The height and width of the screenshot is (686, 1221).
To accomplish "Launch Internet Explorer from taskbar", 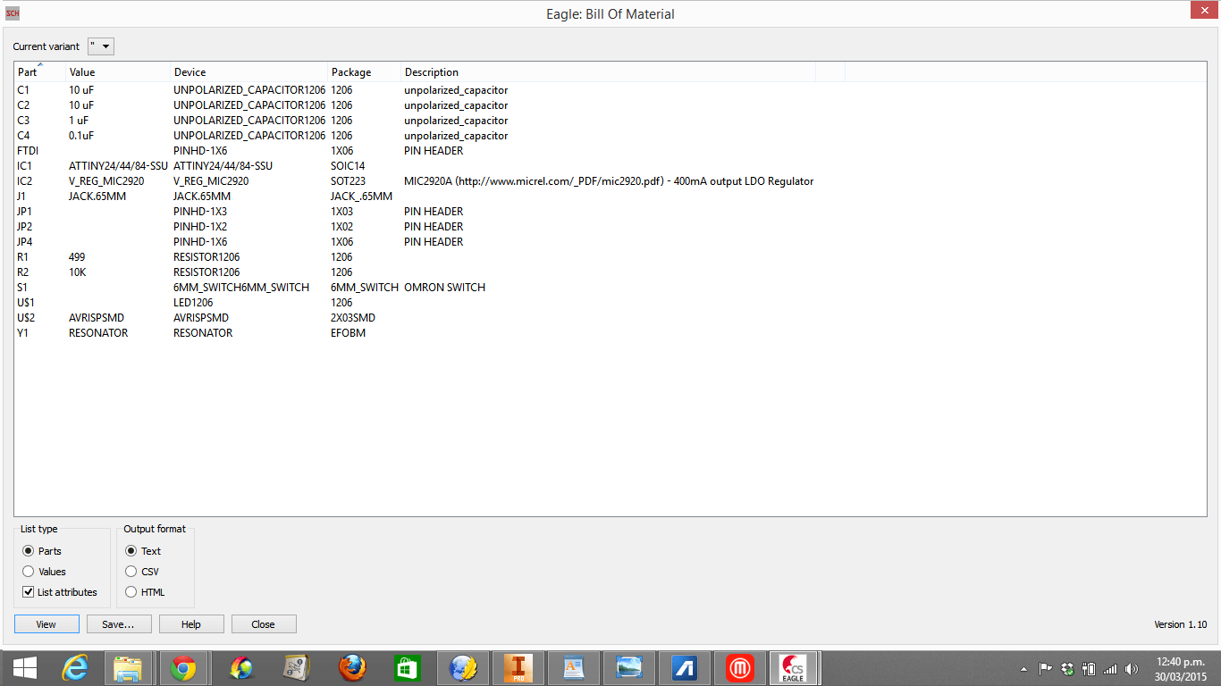I will pyautogui.click(x=76, y=668).
